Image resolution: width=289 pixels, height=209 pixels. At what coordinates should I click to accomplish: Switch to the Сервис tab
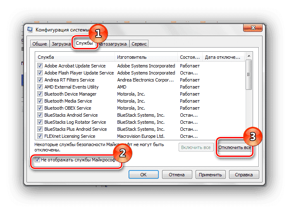139,44
